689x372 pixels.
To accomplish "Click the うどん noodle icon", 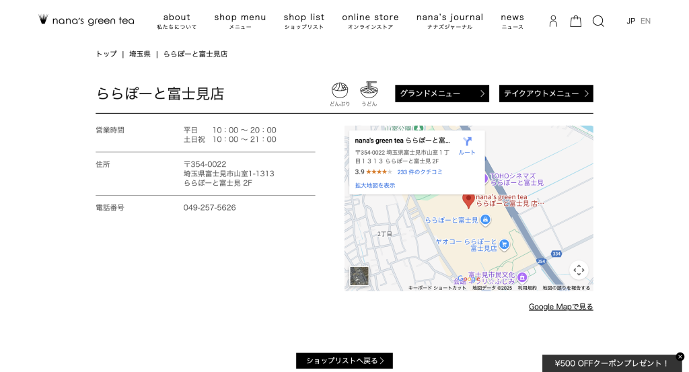I will [369, 94].
